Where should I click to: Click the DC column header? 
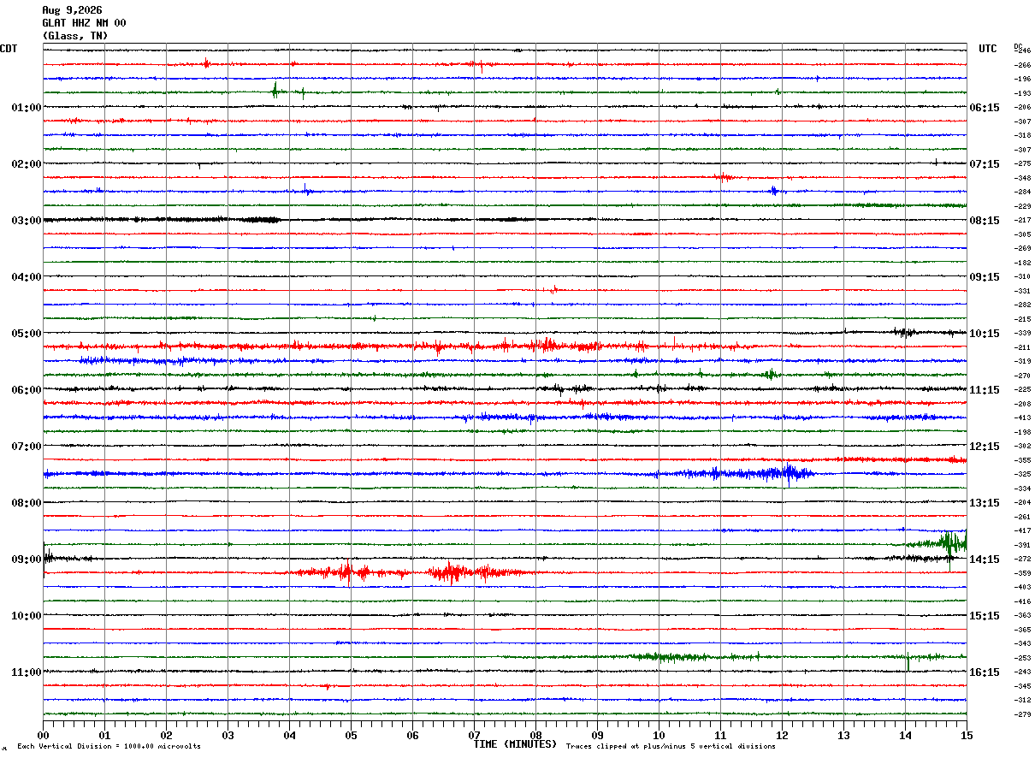click(1018, 45)
